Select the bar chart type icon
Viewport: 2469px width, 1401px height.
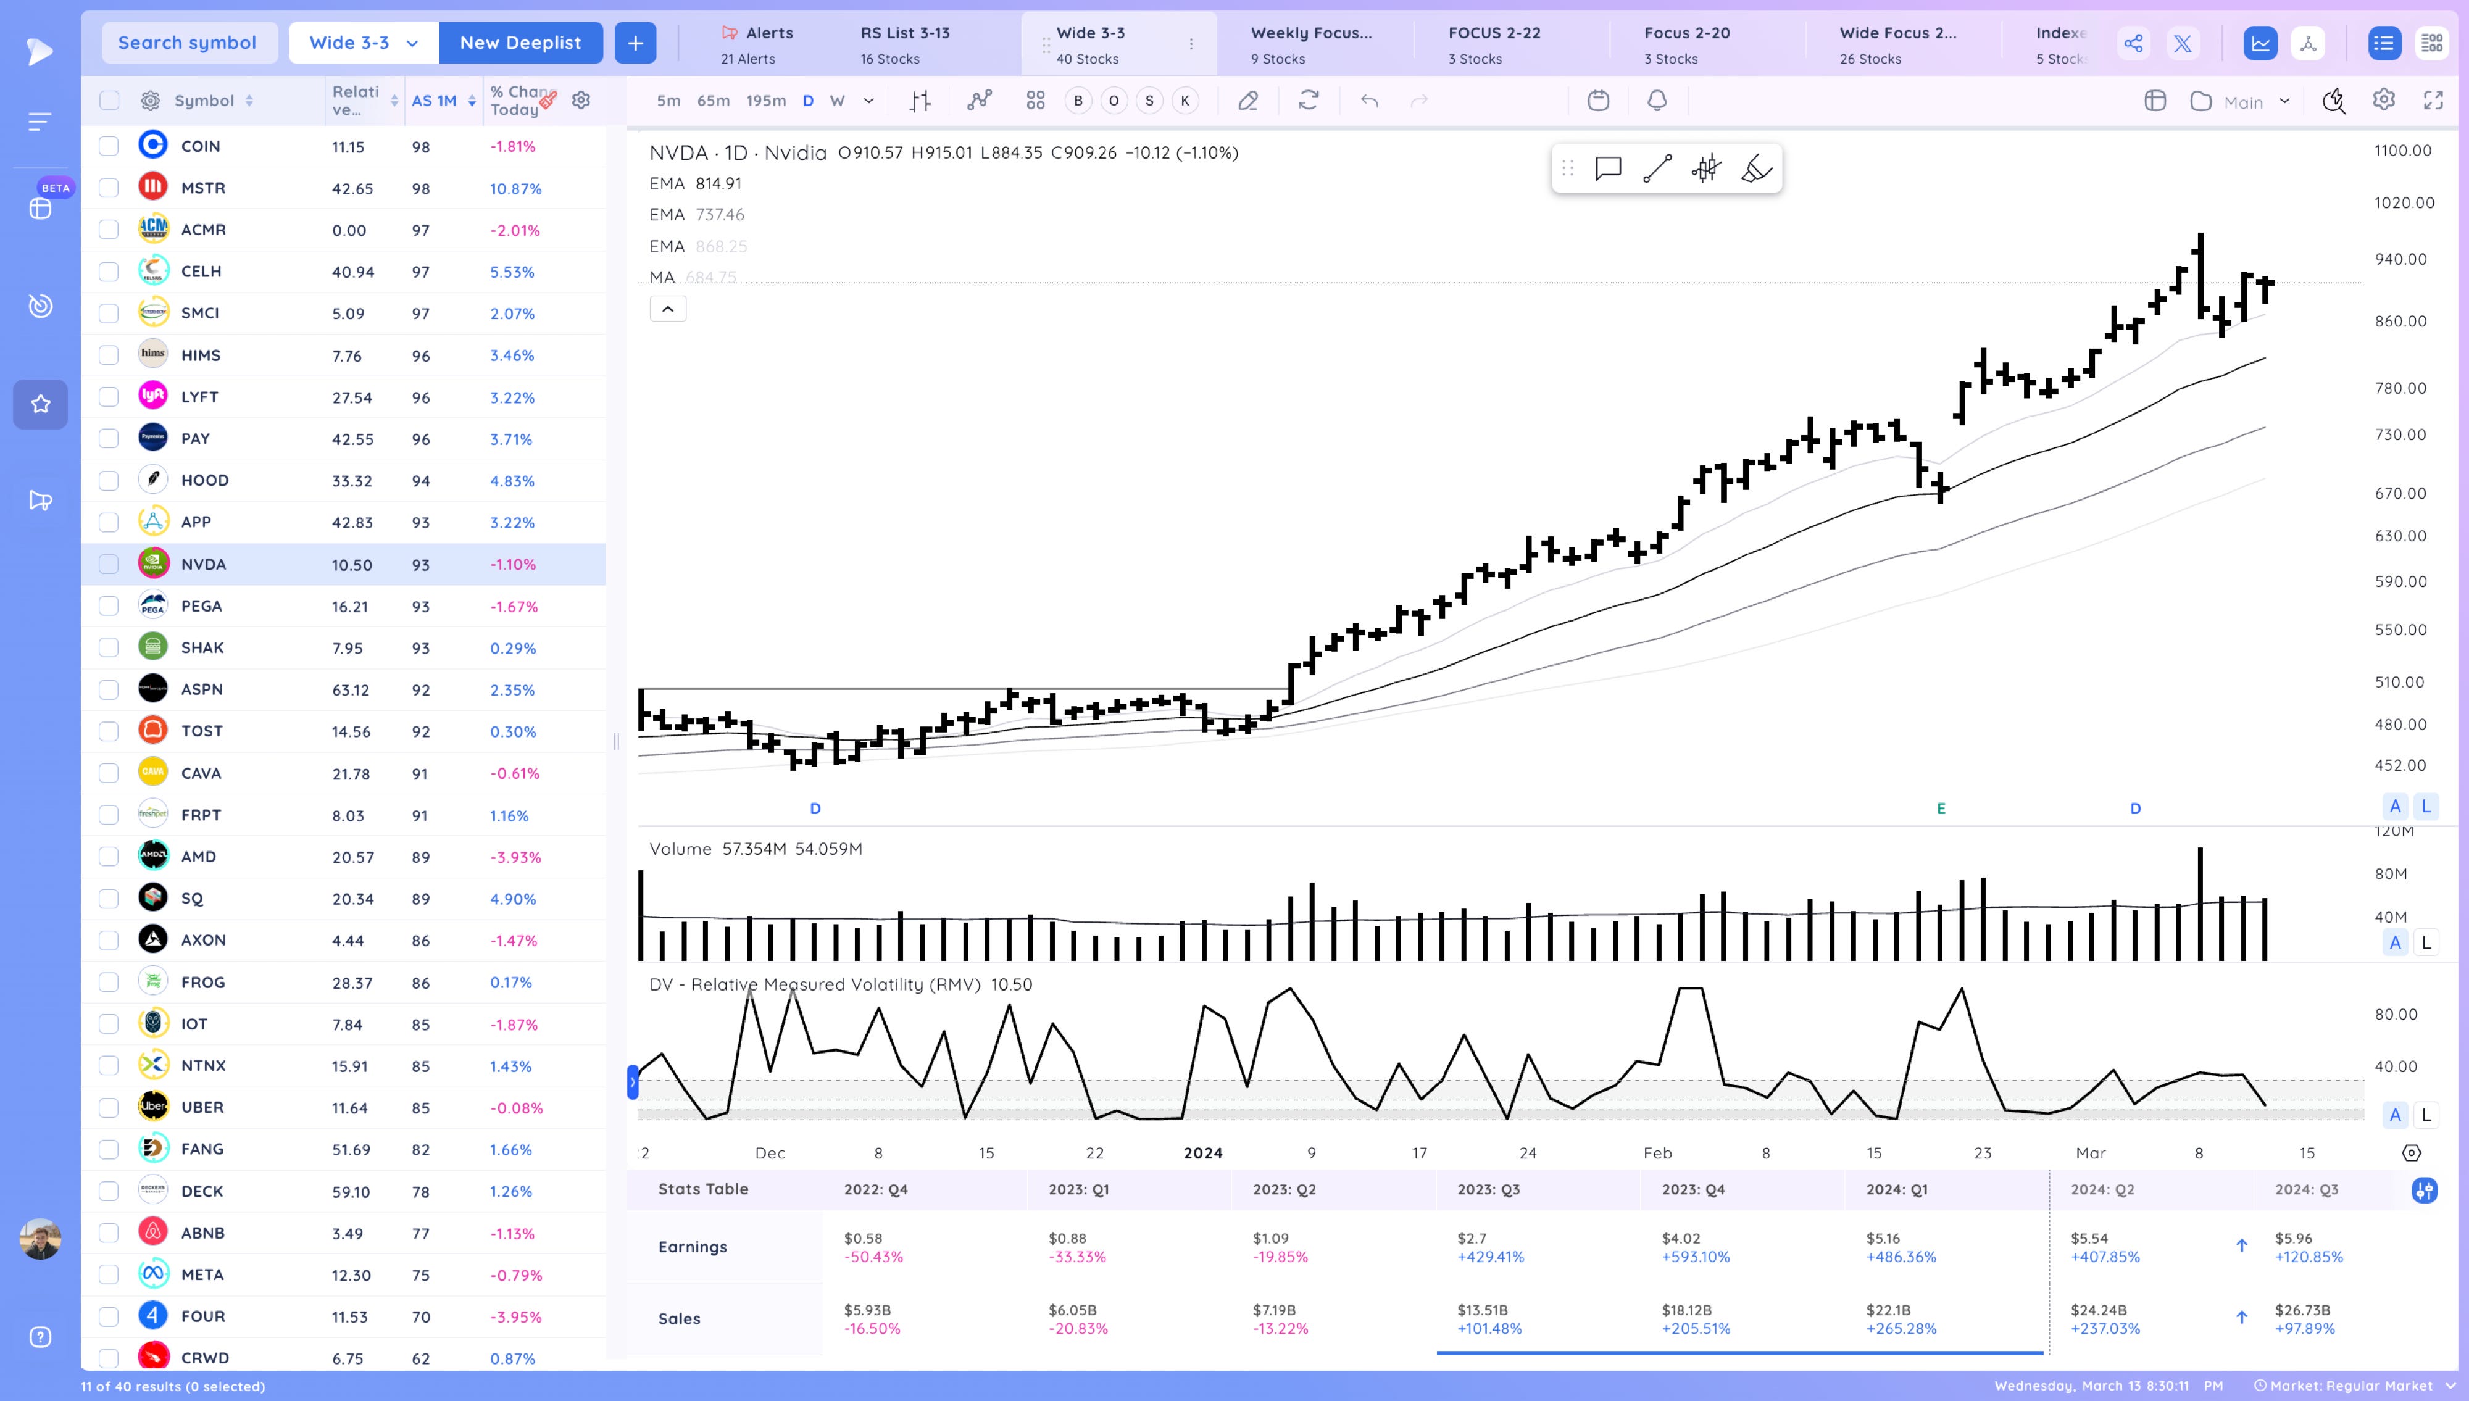pos(920,101)
